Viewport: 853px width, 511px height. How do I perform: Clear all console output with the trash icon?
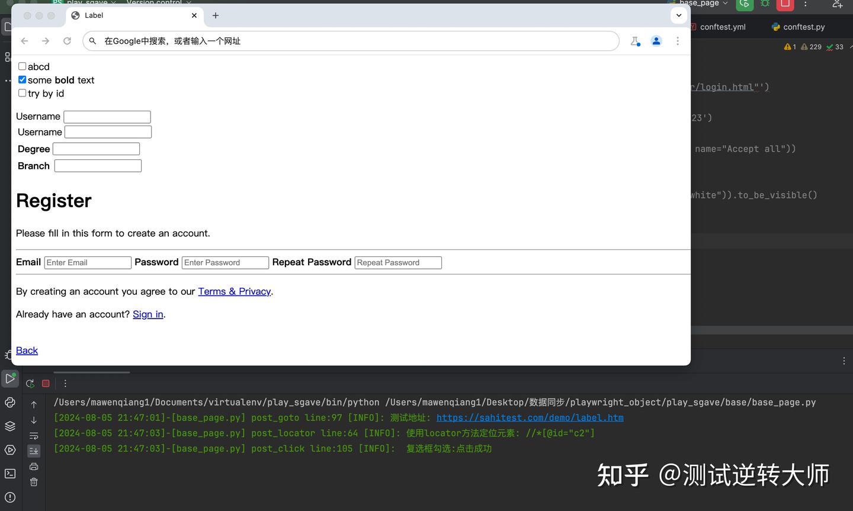[x=34, y=483]
